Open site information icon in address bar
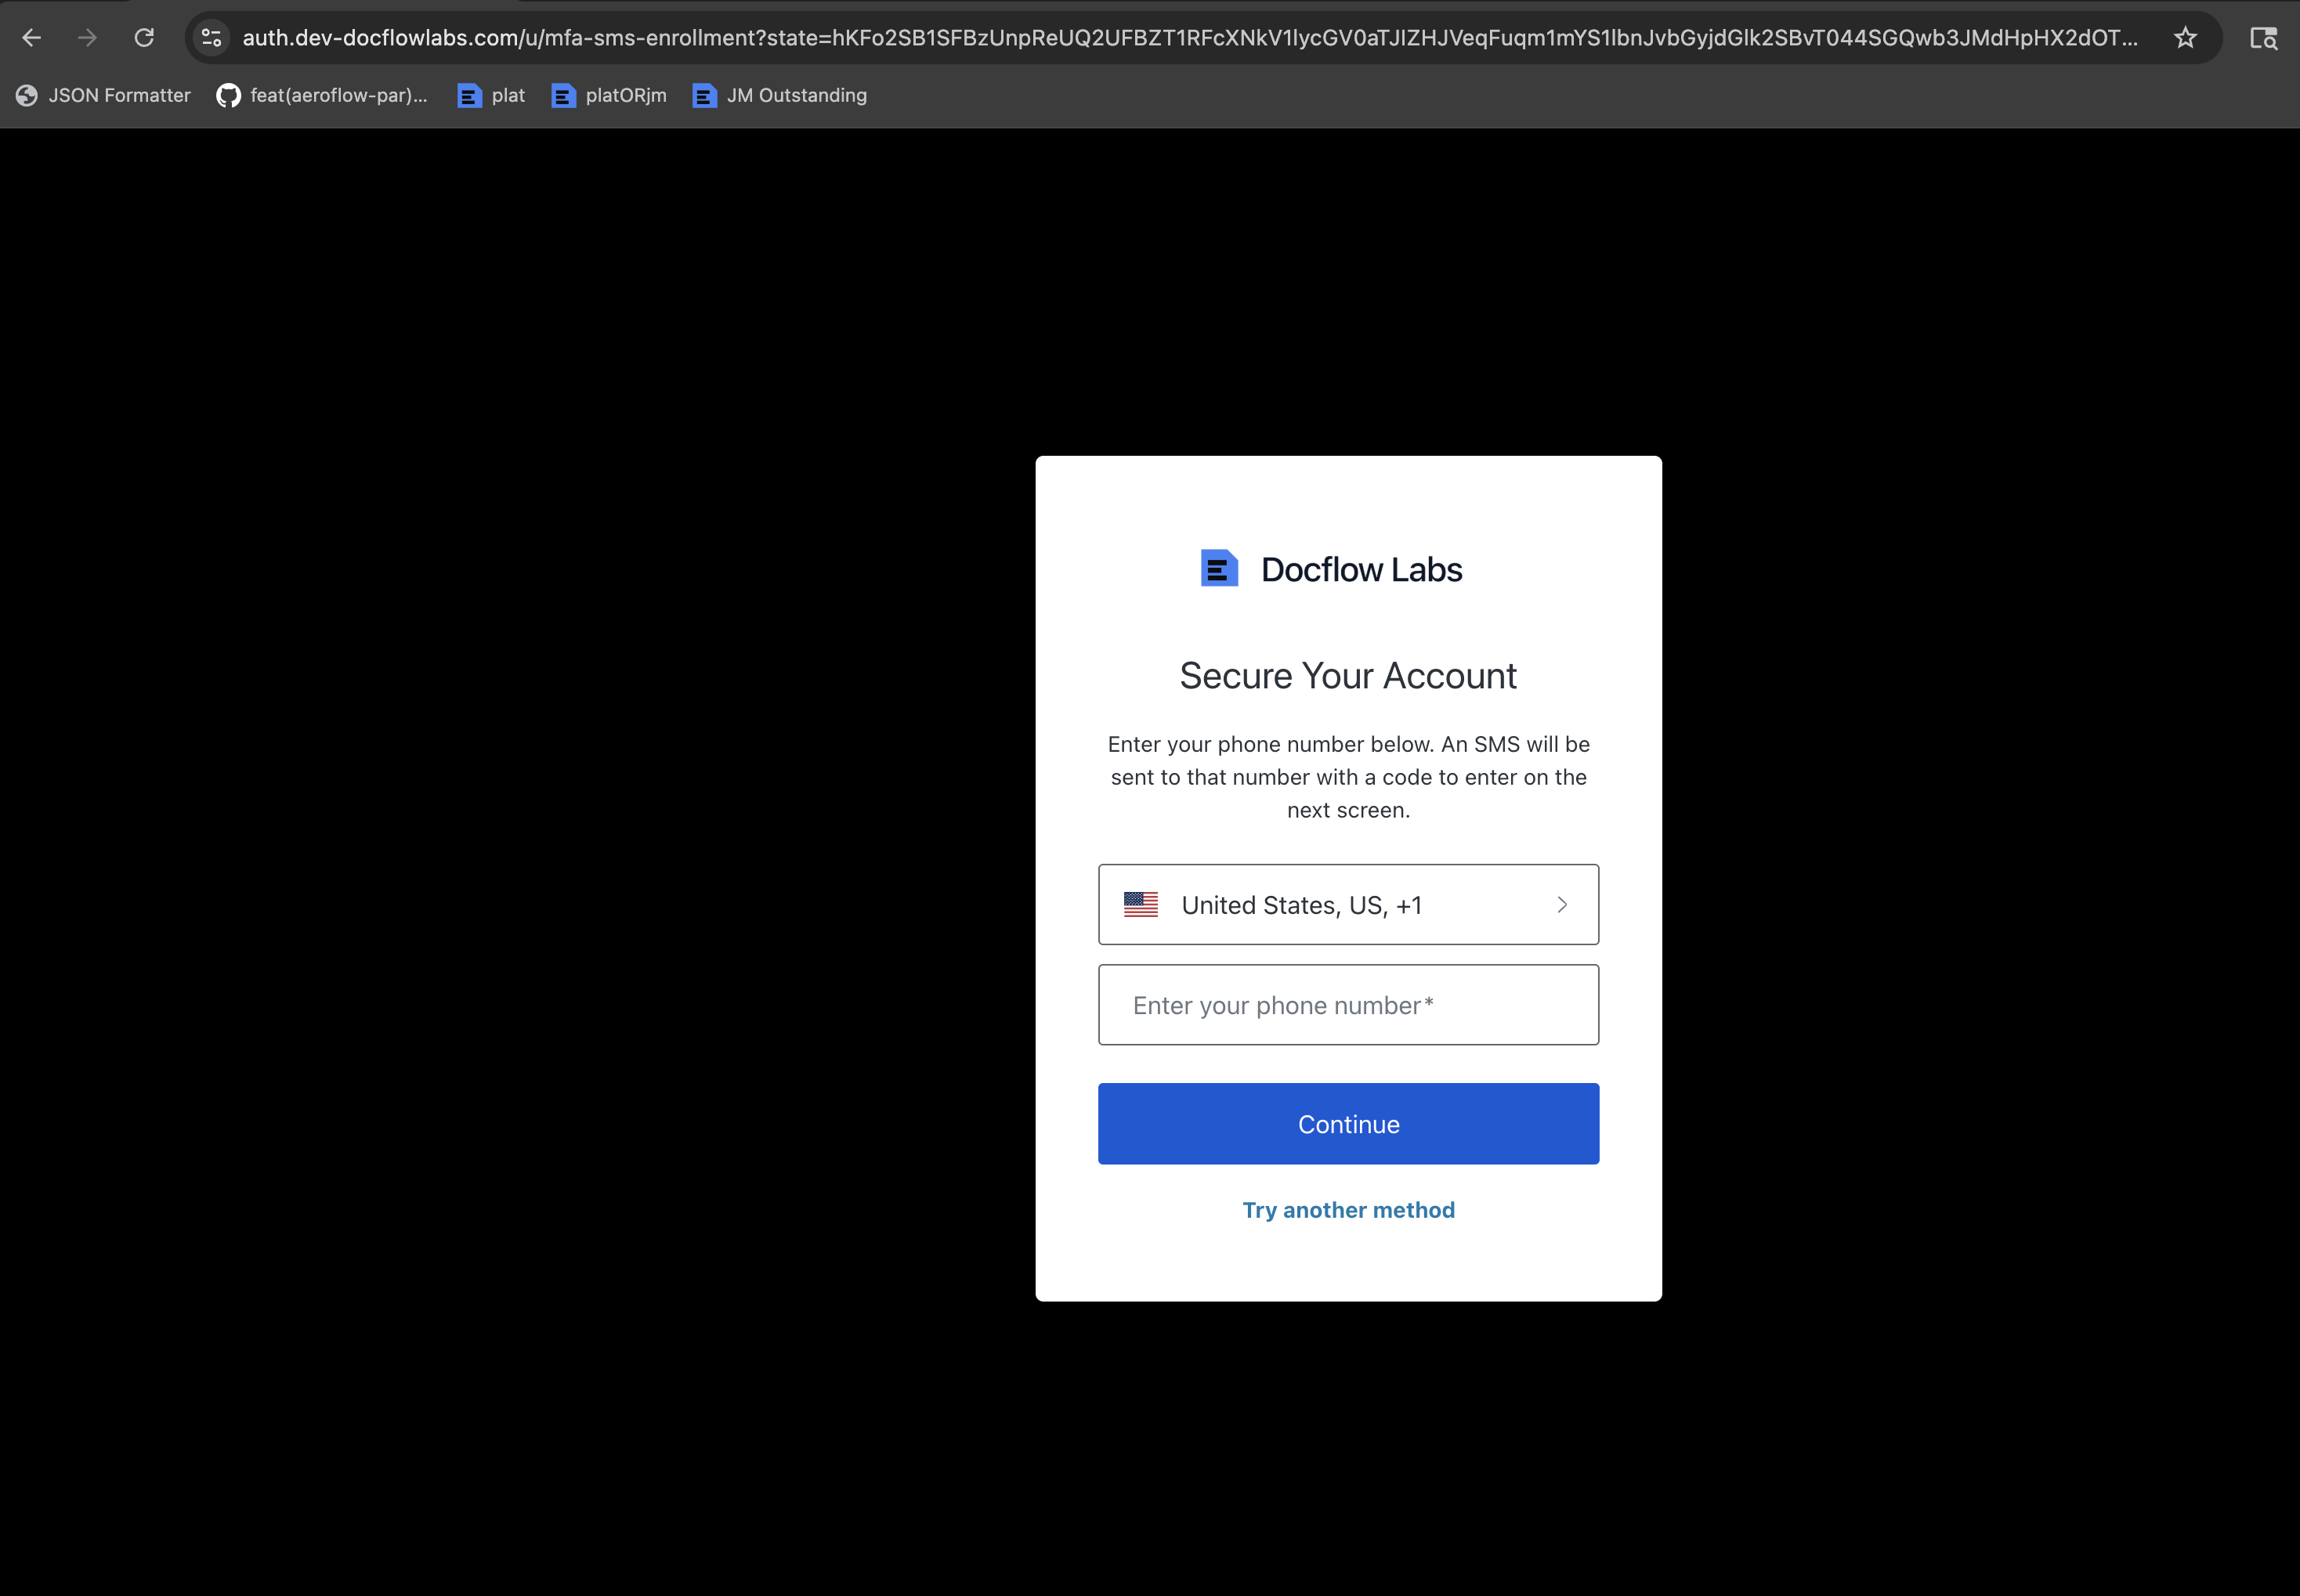The width and height of the screenshot is (2300, 1596). point(211,38)
